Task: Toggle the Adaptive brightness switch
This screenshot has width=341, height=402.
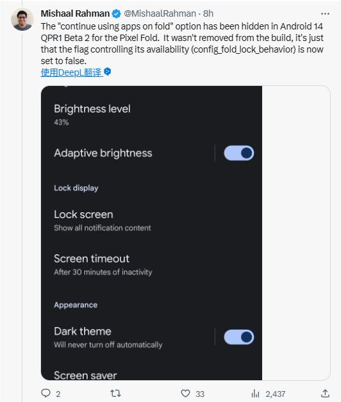Action: pyautogui.click(x=238, y=153)
